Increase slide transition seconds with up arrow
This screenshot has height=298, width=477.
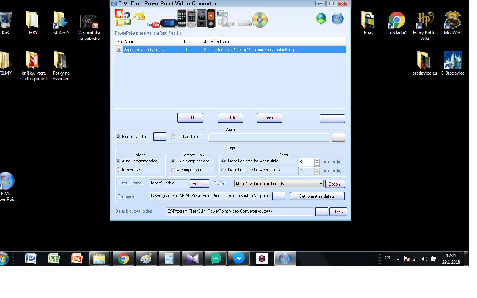pos(317,160)
